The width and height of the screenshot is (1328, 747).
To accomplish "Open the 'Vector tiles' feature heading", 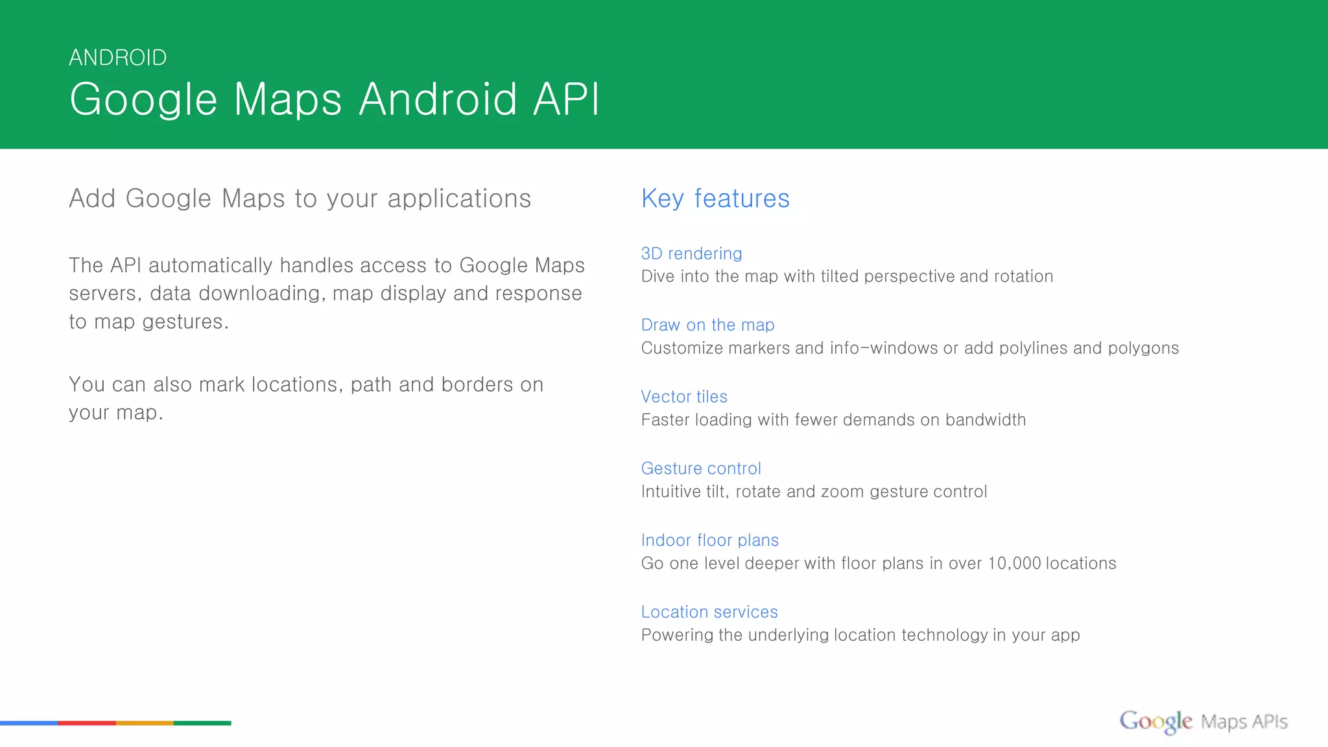I will (684, 397).
